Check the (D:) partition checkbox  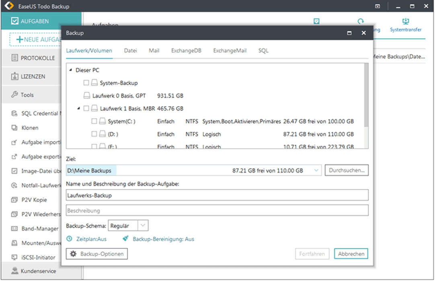tap(94, 134)
